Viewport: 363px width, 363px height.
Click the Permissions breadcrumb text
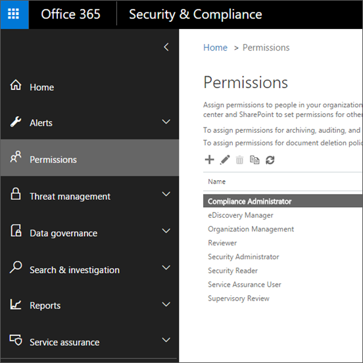266,47
